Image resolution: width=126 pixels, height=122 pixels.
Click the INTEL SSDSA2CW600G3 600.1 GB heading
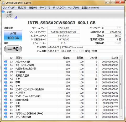(61, 23)
